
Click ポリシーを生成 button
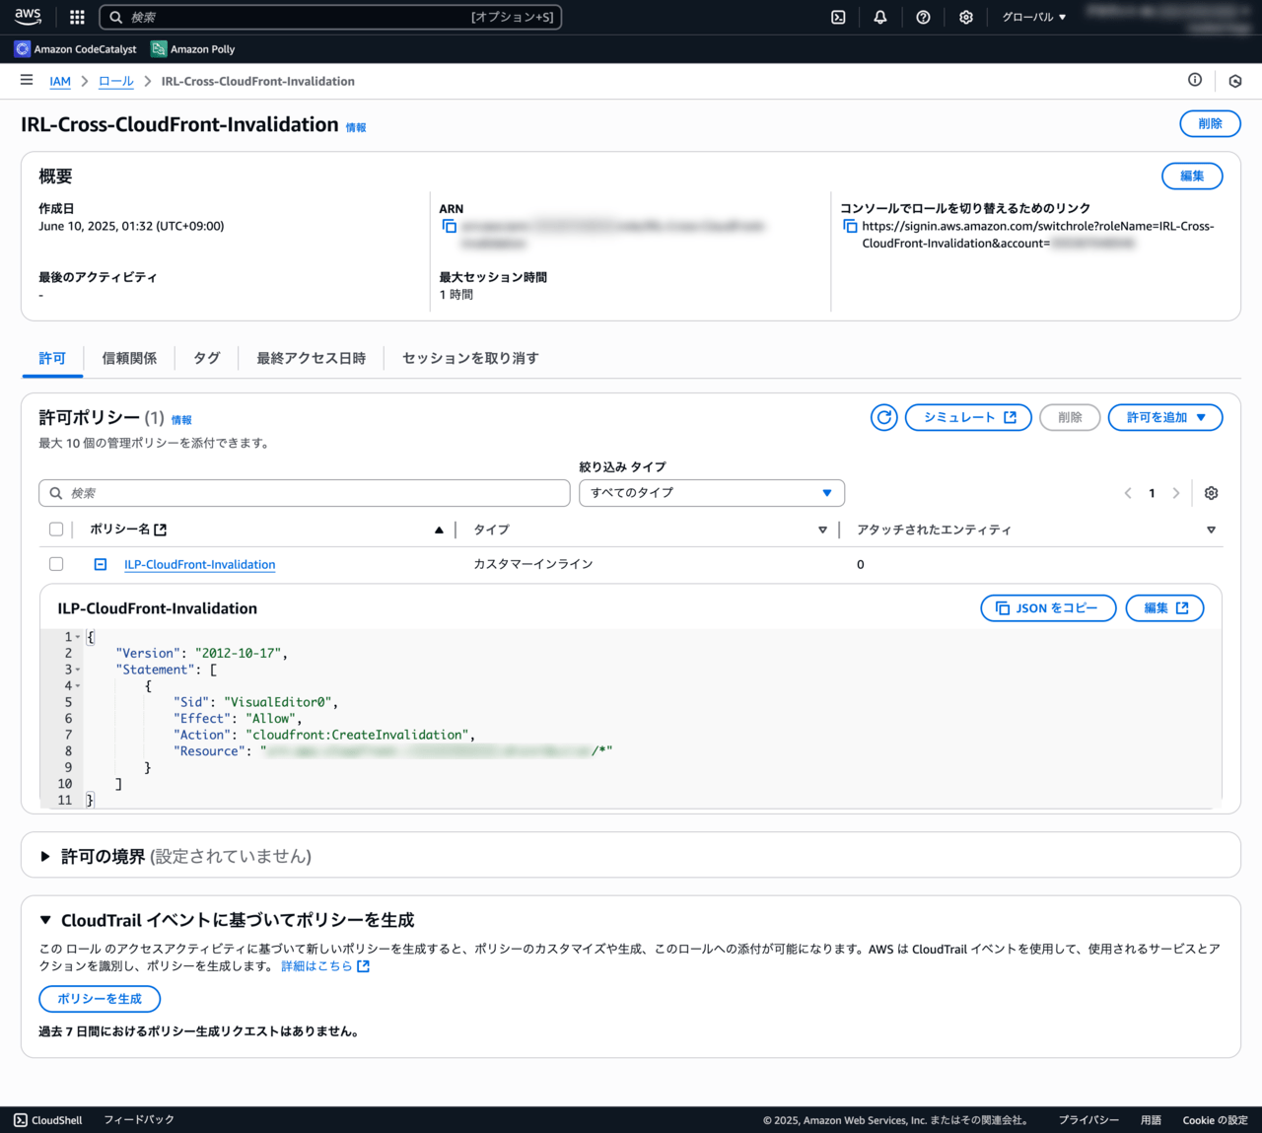point(100,999)
